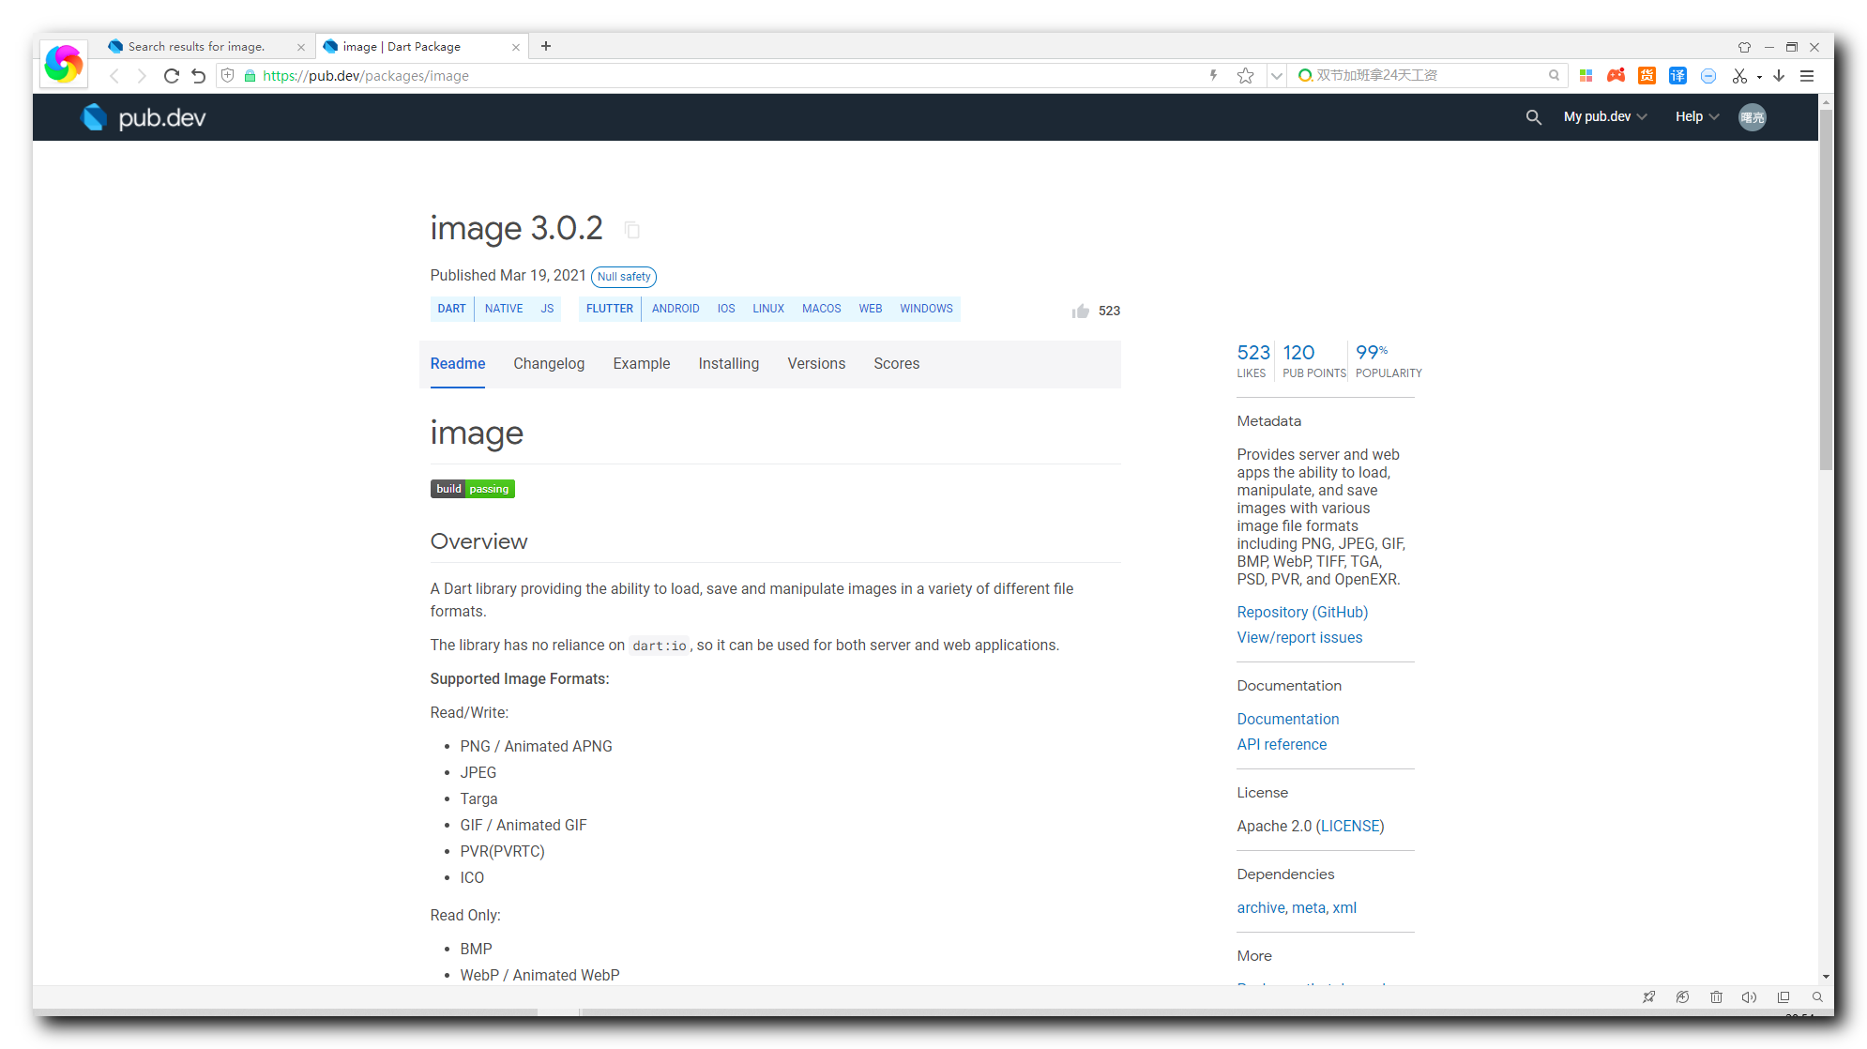Click the DART platform tag

pyautogui.click(x=451, y=309)
